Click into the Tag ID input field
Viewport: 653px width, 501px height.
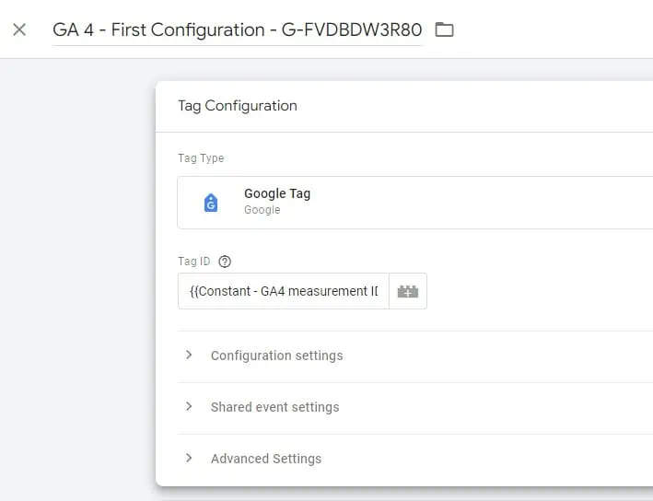[283, 291]
